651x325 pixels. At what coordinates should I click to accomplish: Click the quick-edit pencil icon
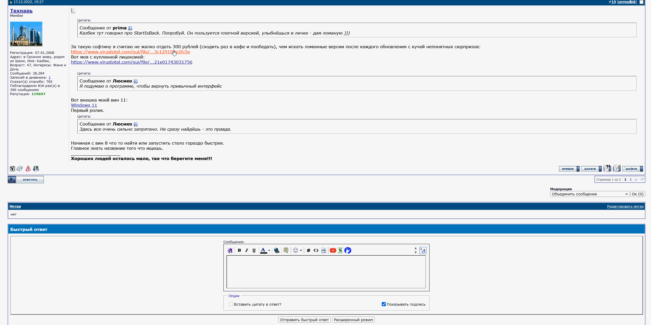tap(617, 169)
